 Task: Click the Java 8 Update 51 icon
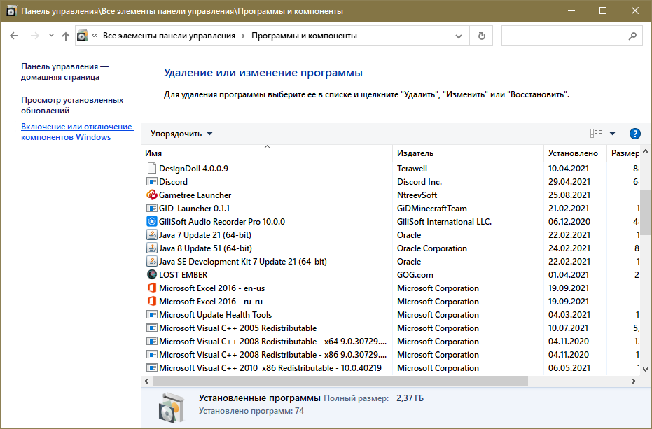152,248
